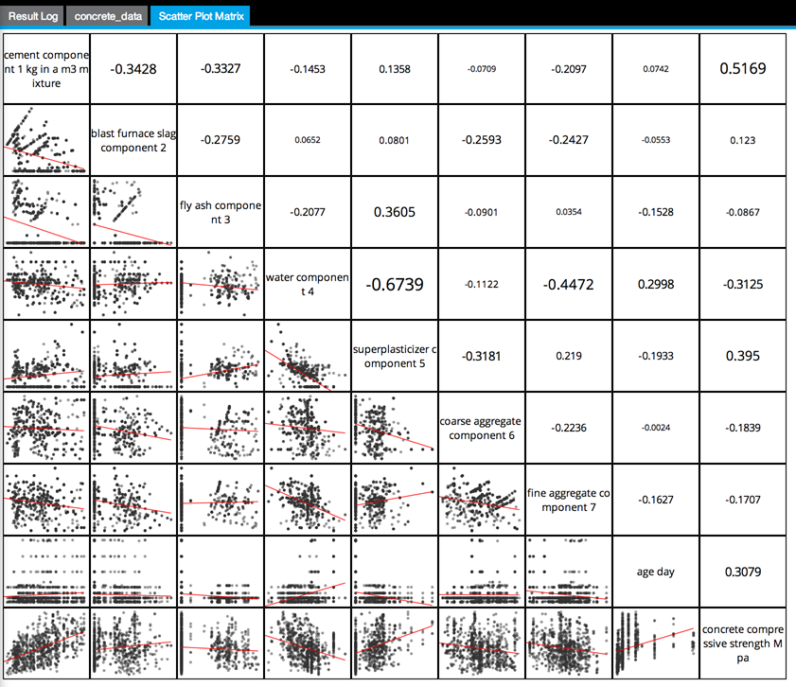Click the -0.4472 correlation cell
This screenshot has width=796, height=687.
[x=569, y=284]
